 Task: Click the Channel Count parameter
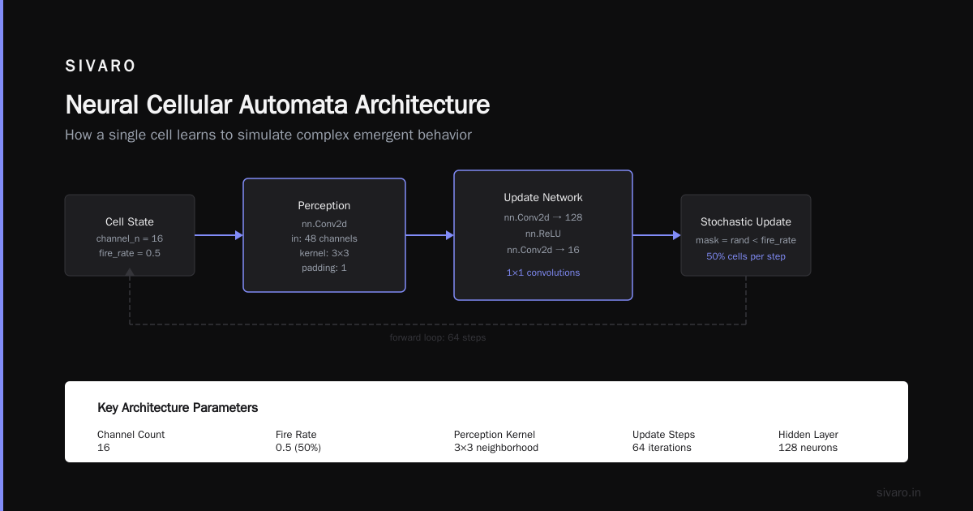click(x=131, y=441)
